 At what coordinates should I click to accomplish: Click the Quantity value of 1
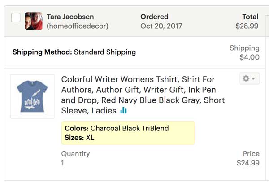pyautogui.click(x=63, y=163)
